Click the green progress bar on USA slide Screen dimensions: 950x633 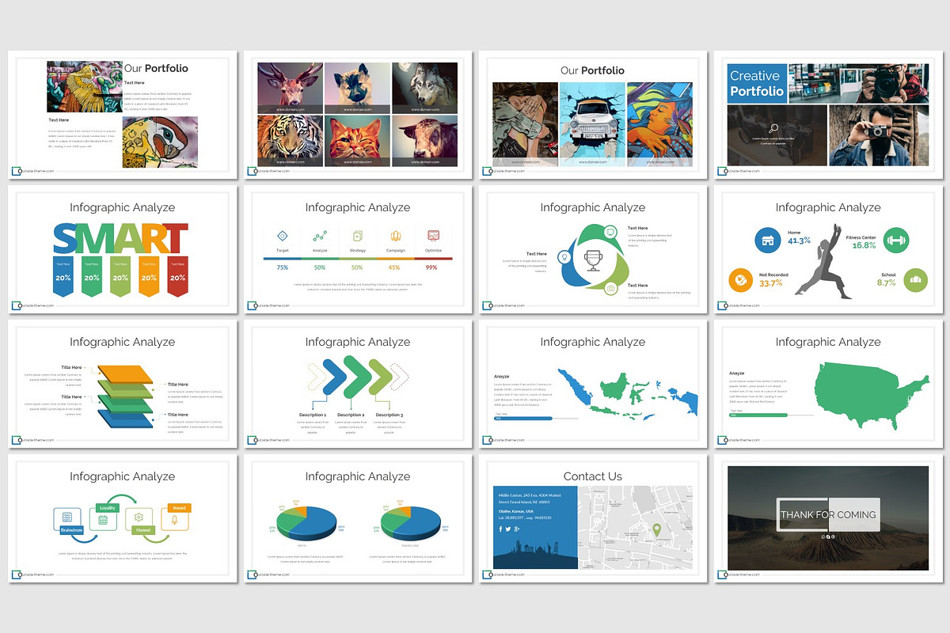(x=758, y=415)
